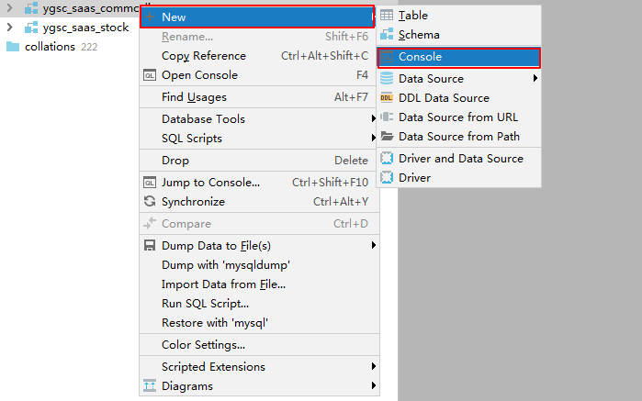Expand the Scripted Extensions submenu arrow
Image resolution: width=642 pixels, height=401 pixels.
pyautogui.click(x=373, y=366)
